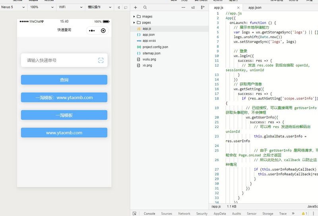The width and height of the screenshot is (318, 216).
Task: Click the pages folder icon
Action: tap(139, 23)
